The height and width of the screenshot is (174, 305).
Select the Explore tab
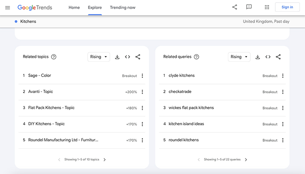click(95, 7)
